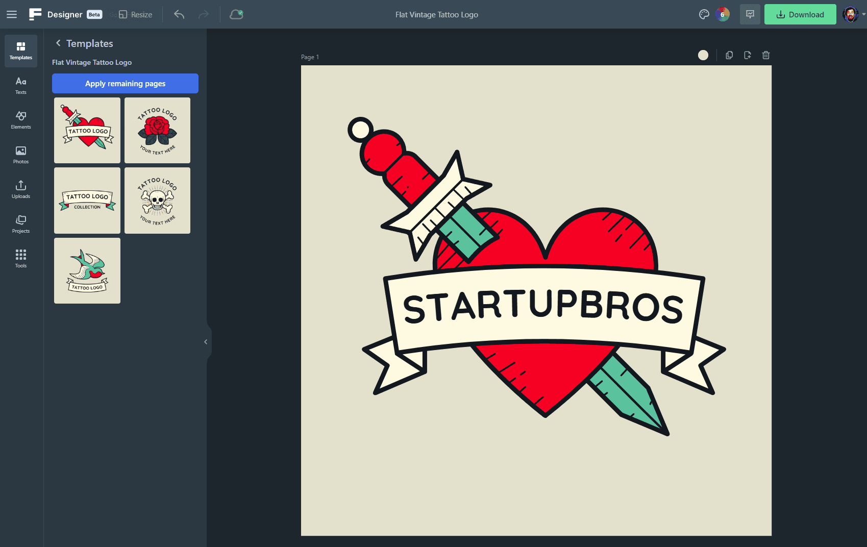Viewport: 867px width, 547px height.
Task: Change the page background color swatch
Action: click(703, 55)
